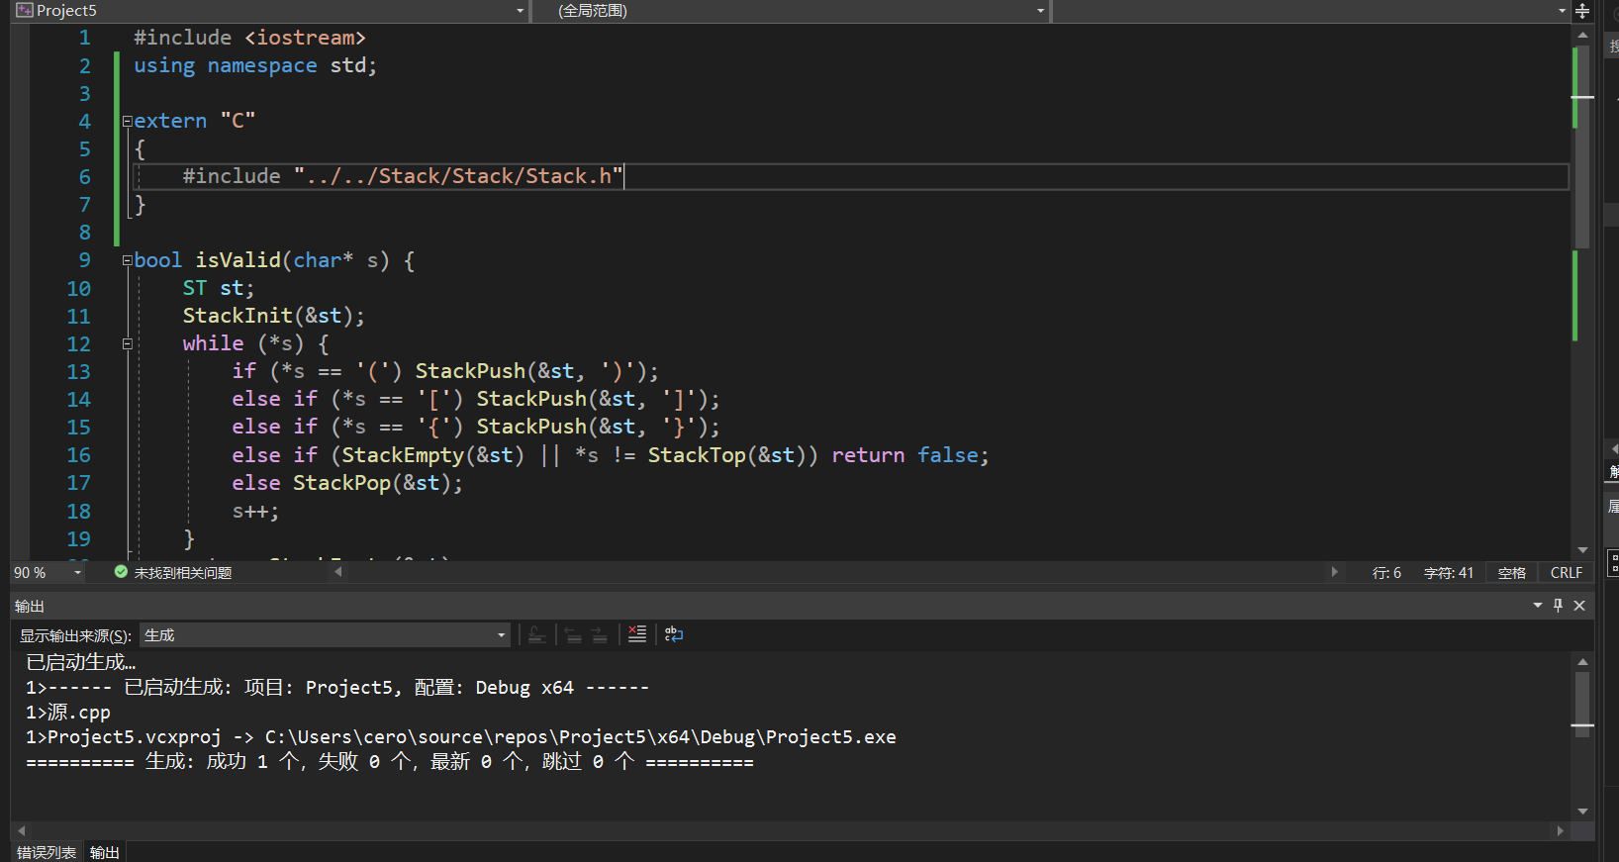Screen dimensions: 1619x862
Task: Click the #include <iostream> line
Action: pos(249,38)
